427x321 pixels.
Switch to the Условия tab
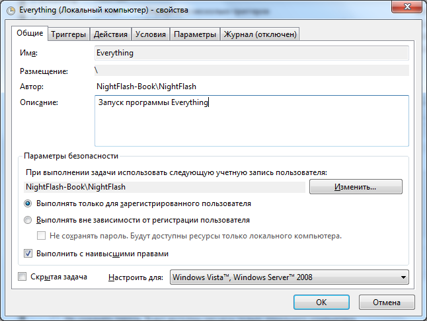(151, 34)
